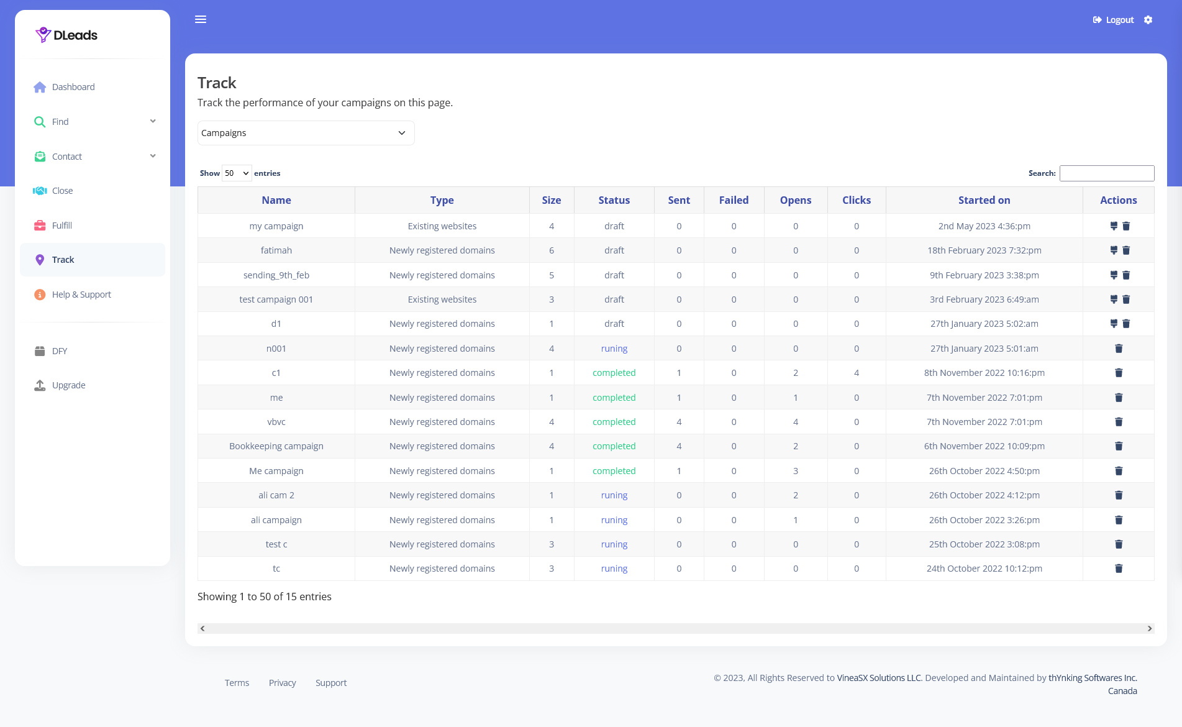The width and height of the screenshot is (1182, 727).
Task: Open settings gear icon next to Logout
Action: pyautogui.click(x=1148, y=20)
